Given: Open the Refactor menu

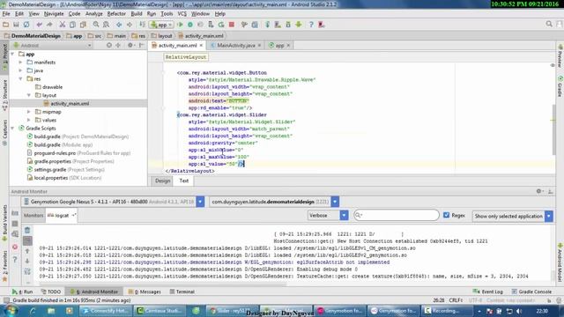Looking at the screenshot, I should [x=116, y=14].
